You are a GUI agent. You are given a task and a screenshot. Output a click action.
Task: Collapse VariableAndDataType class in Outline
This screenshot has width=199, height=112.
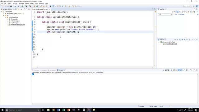coord(159,42)
